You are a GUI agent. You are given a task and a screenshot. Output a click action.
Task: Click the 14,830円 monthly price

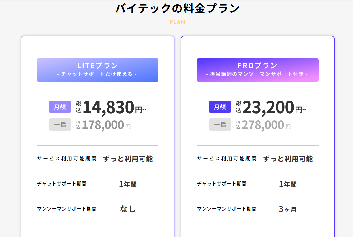click(114, 107)
